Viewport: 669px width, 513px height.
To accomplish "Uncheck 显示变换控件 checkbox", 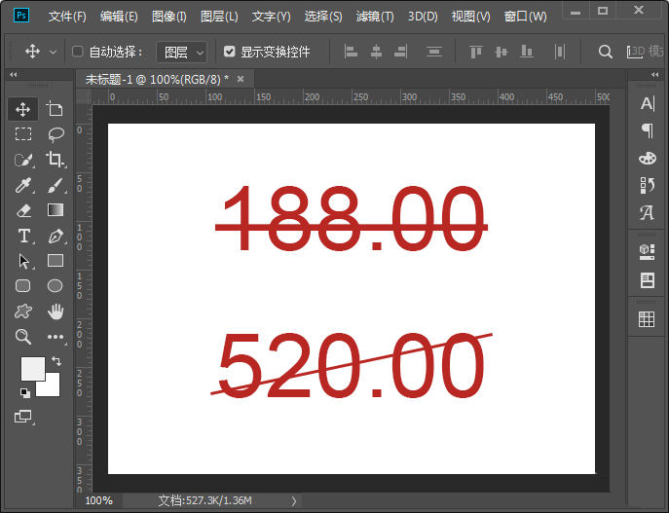I will click(x=230, y=52).
